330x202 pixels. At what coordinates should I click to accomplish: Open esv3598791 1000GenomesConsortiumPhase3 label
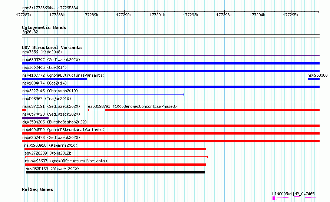point(132,106)
